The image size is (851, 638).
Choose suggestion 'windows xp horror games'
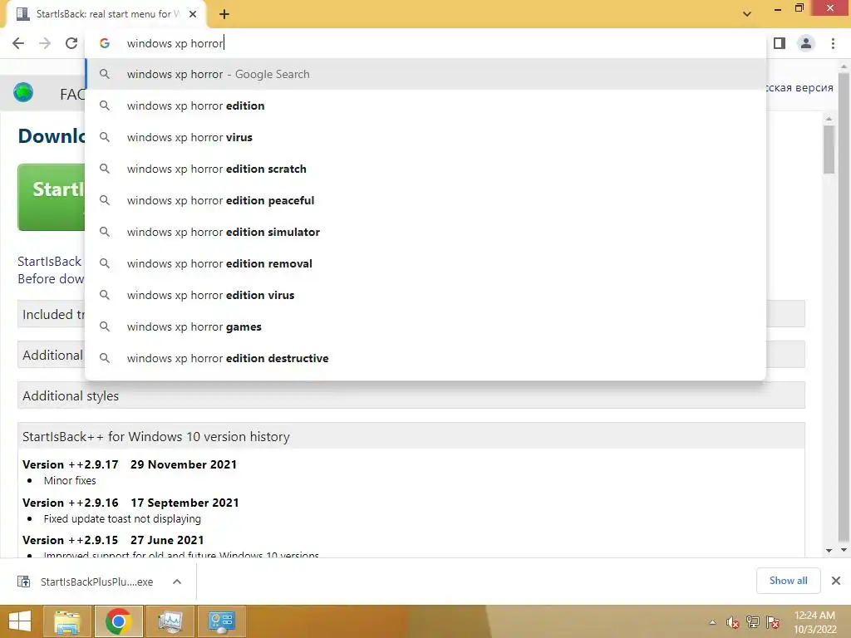click(x=425, y=326)
